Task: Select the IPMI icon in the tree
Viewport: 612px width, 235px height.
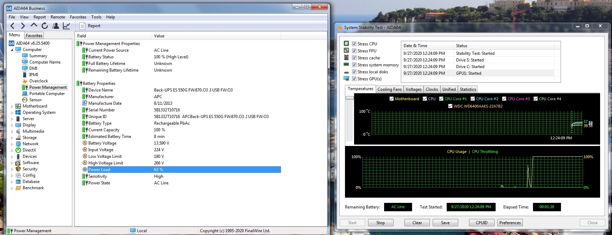Action: (25, 75)
